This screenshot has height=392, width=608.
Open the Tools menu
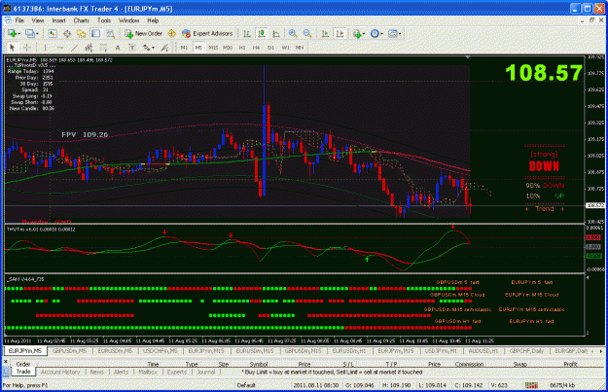point(103,20)
